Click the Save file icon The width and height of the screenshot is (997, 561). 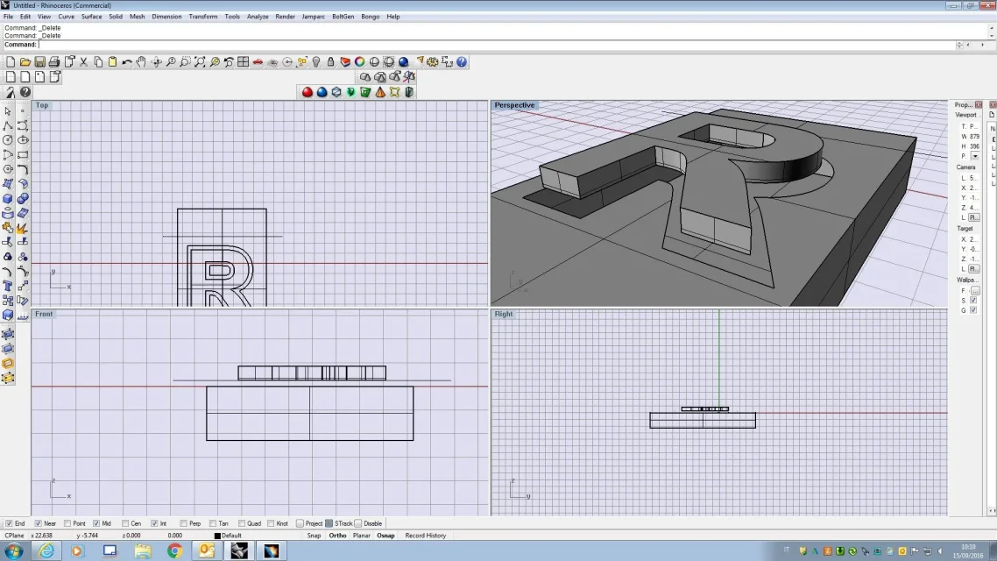click(39, 62)
